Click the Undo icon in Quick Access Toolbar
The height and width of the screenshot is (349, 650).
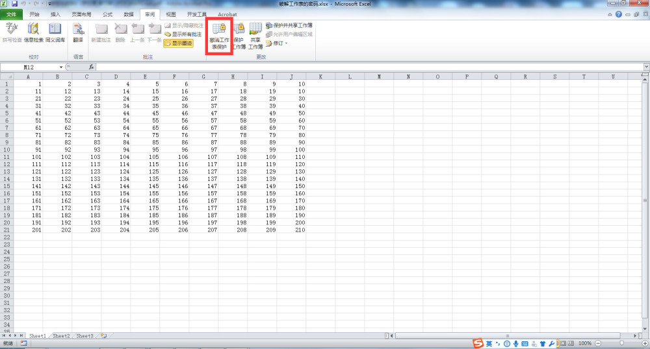24,4
